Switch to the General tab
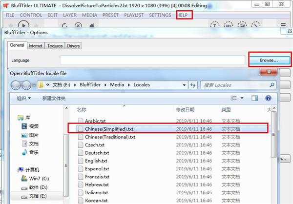Screen dimensions: 293x204 pyautogui.click(x=17, y=45)
